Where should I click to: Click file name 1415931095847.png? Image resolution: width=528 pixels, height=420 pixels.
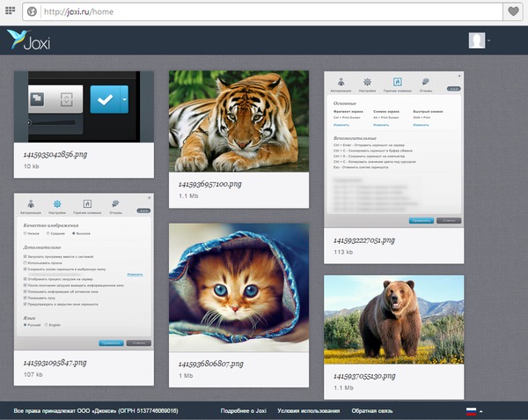click(55, 363)
